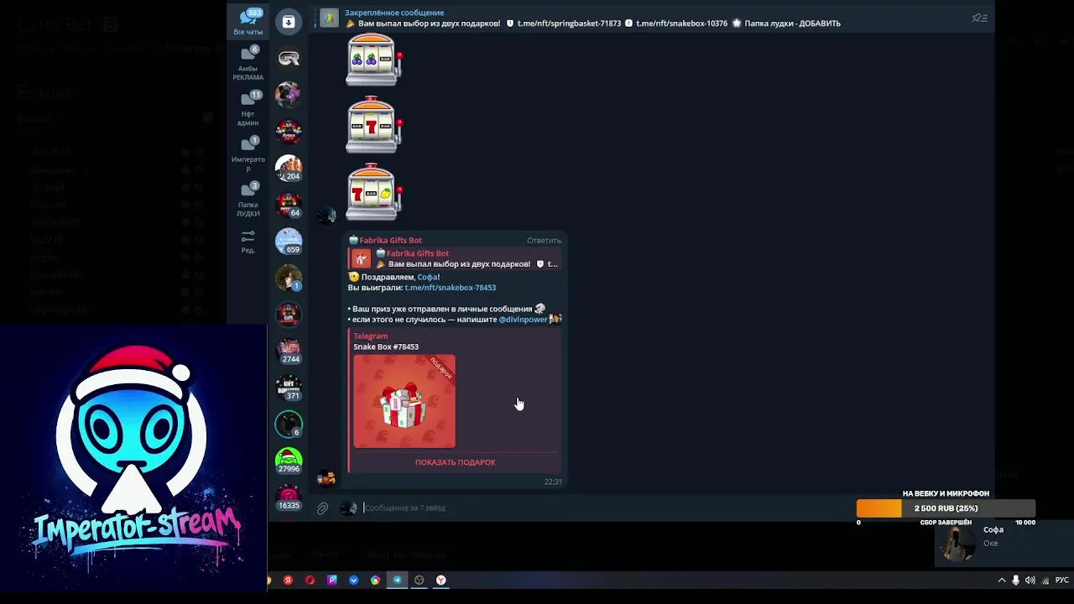Click the send-as avatar next to the input
Viewport: 1074px width, 604px height.
click(x=348, y=508)
